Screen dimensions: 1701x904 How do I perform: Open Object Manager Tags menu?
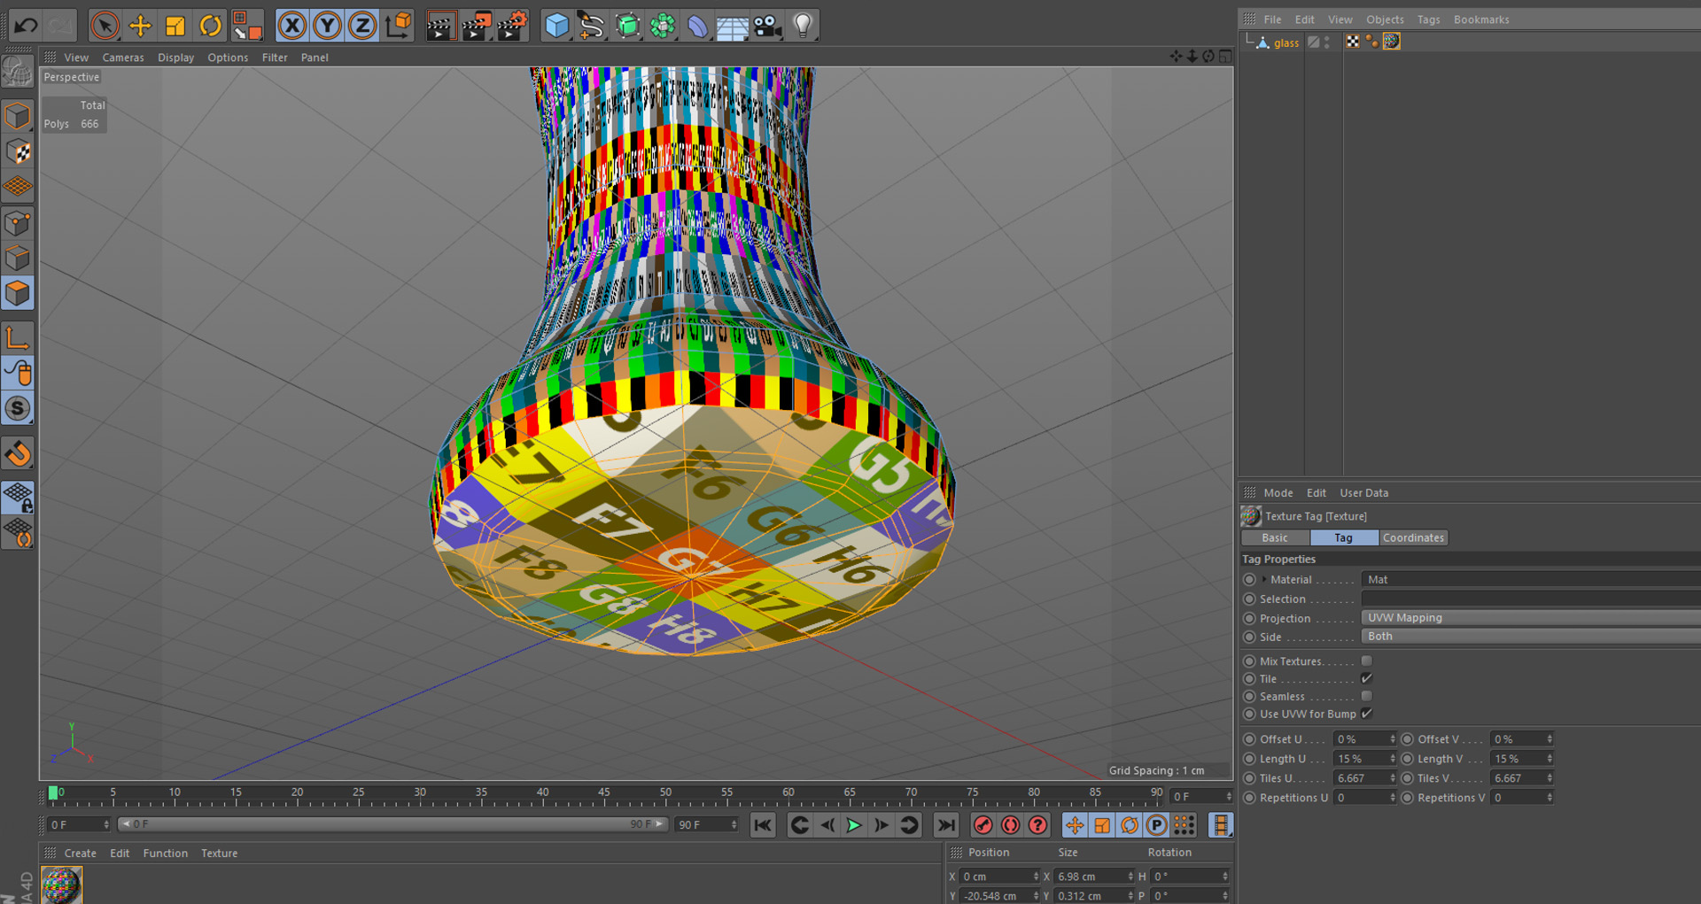coord(1428,19)
